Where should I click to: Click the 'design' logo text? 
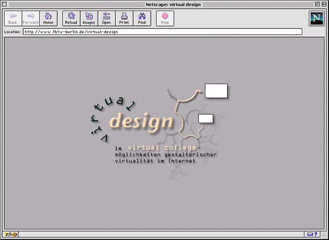(141, 122)
